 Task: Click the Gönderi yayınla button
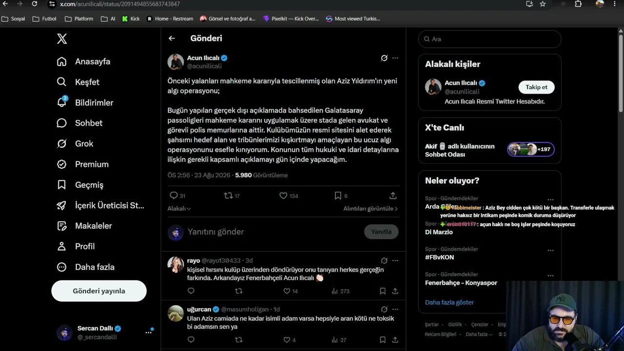99,291
